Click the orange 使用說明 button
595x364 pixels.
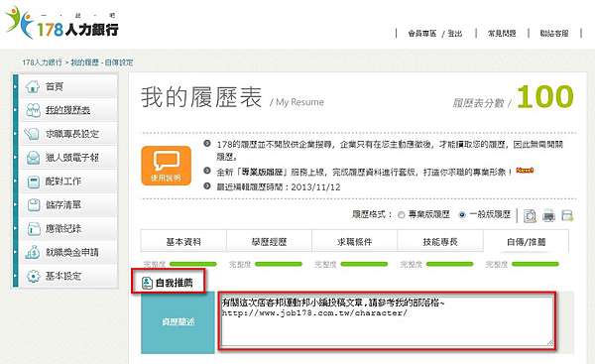click(167, 166)
